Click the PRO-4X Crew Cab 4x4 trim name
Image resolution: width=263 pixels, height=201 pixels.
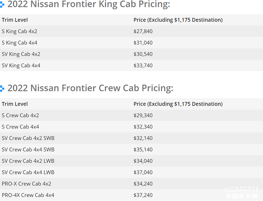[x=28, y=195]
